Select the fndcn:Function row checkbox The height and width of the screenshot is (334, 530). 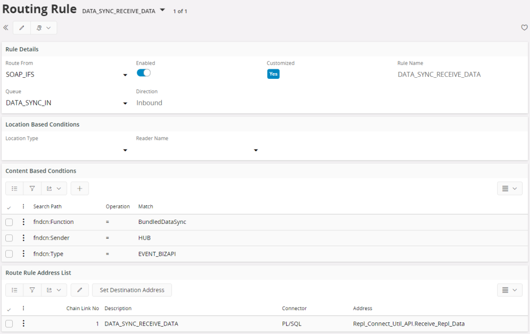pyautogui.click(x=9, y=222)
